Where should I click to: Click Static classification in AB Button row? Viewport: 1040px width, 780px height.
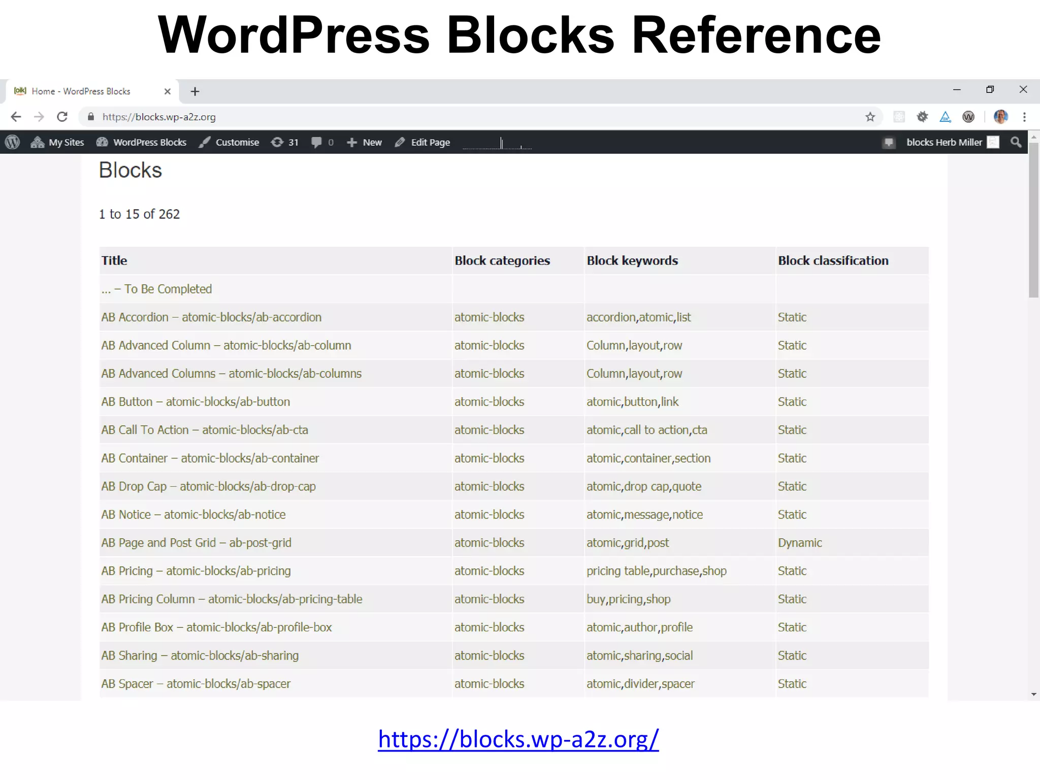click(x=792, y=402)
